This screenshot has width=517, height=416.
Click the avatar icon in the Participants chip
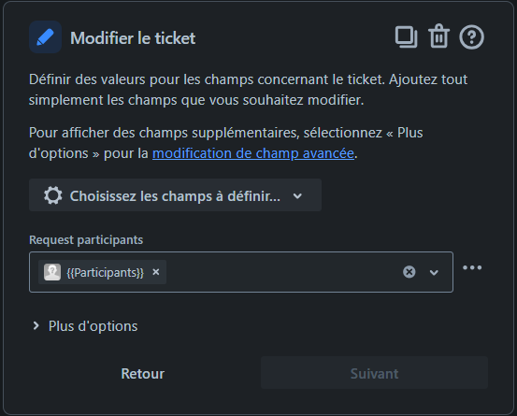(52, 272)
